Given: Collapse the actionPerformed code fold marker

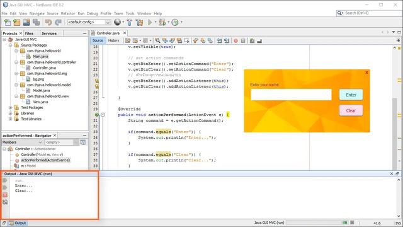Looking at the screenshot, I should pos(103,115).
